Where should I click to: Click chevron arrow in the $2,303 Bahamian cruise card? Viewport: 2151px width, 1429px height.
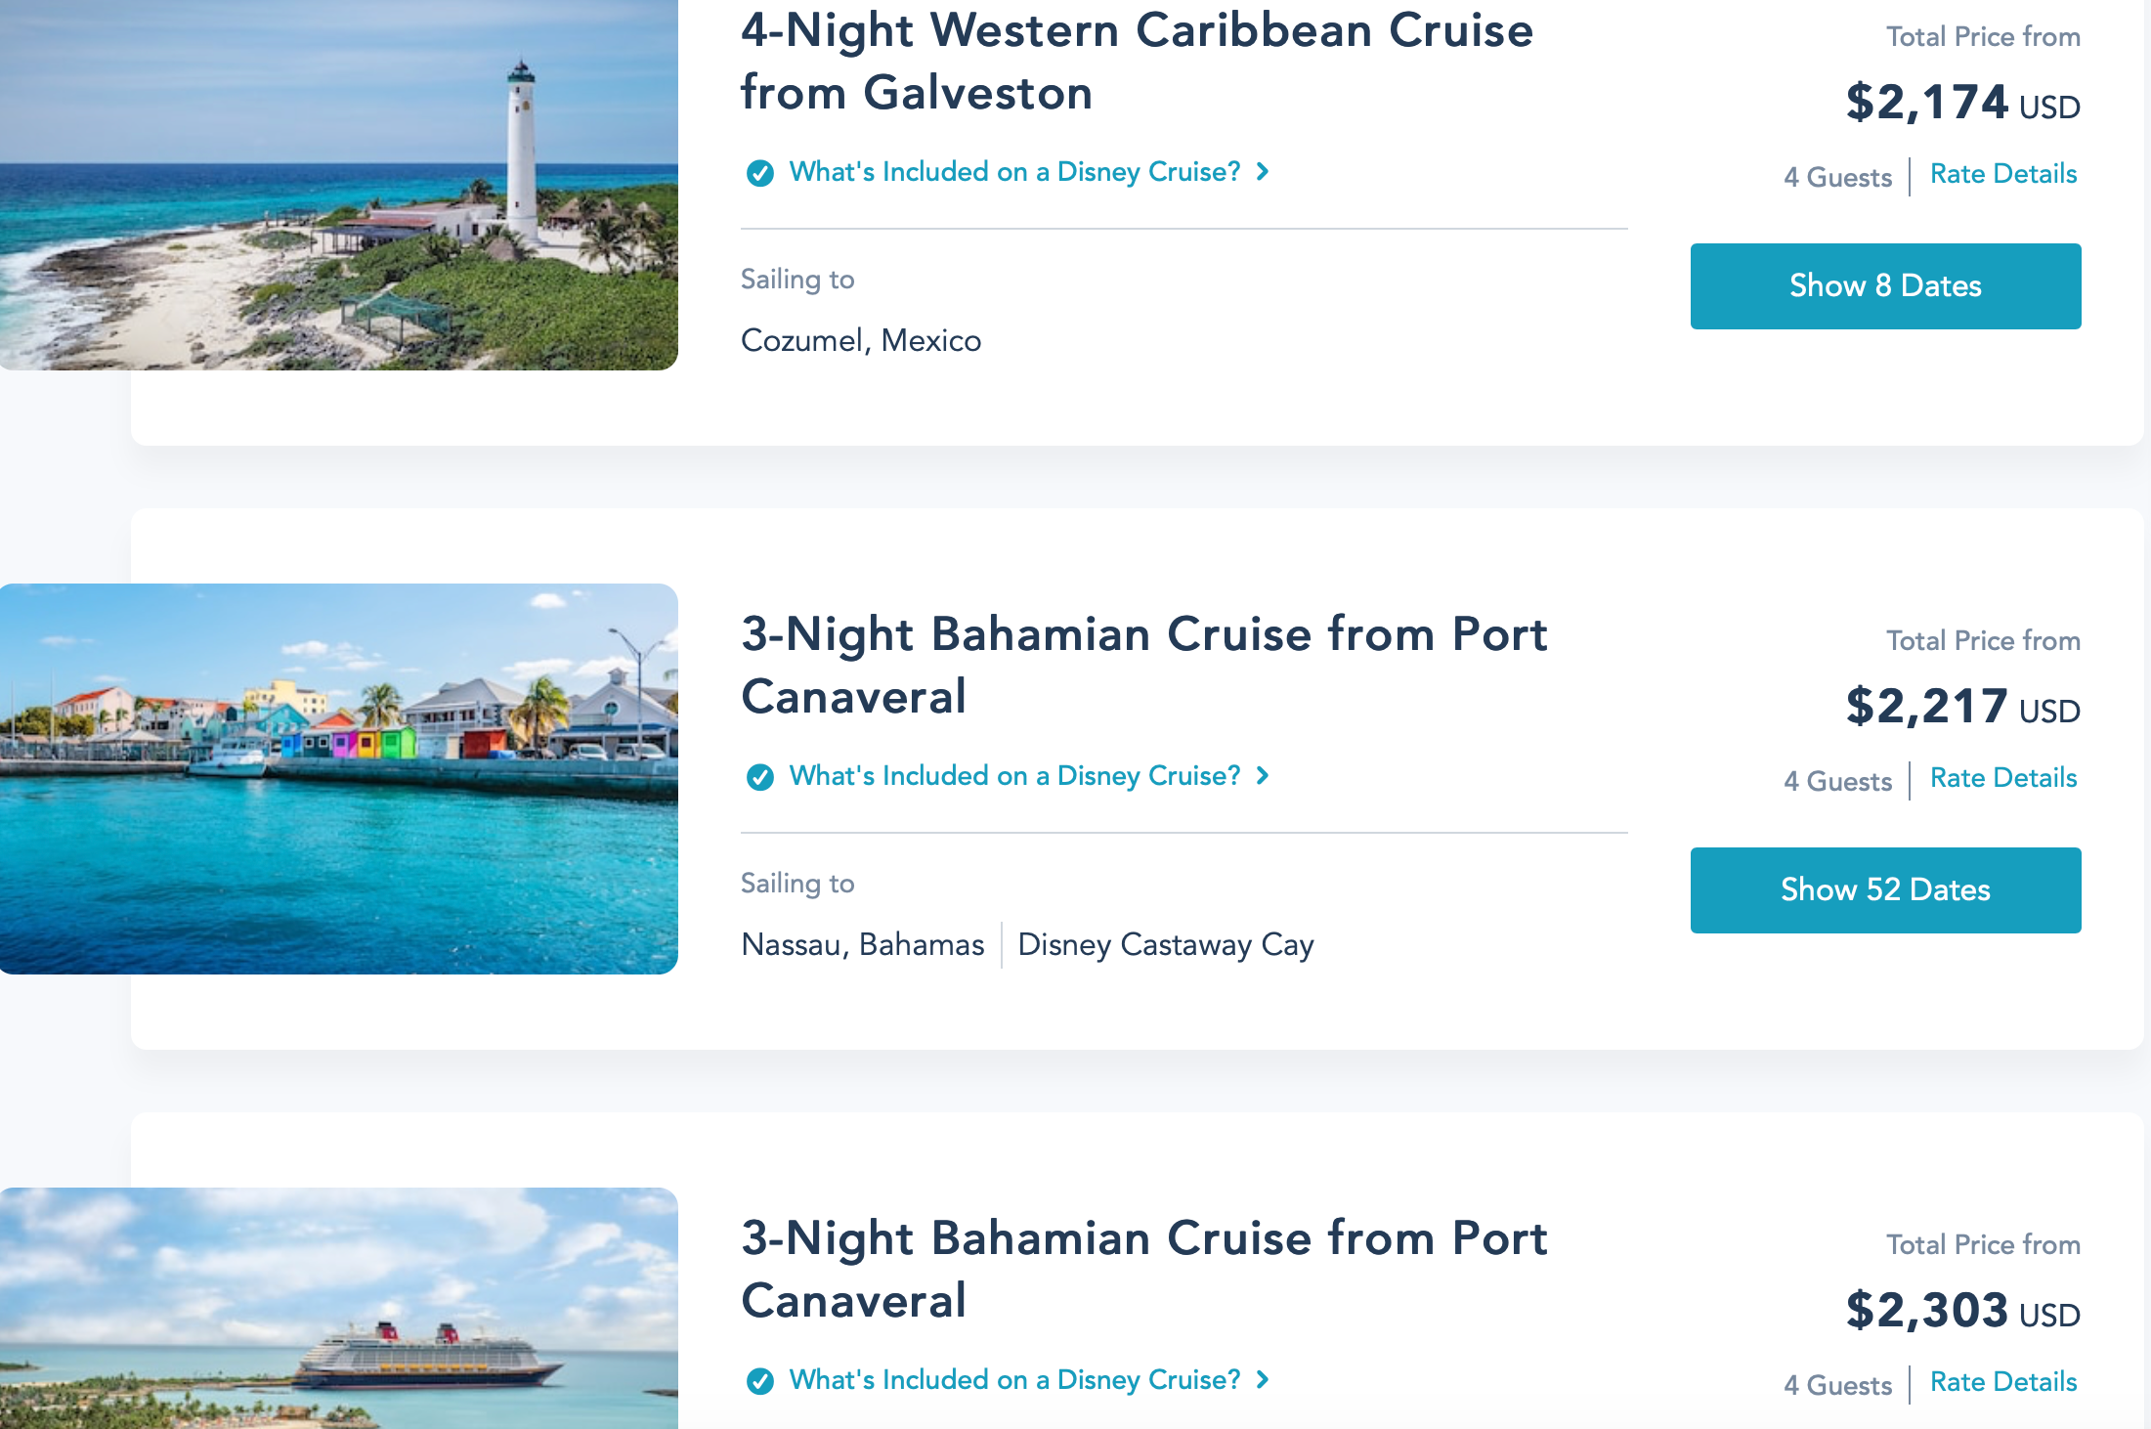(1263, 1380)
